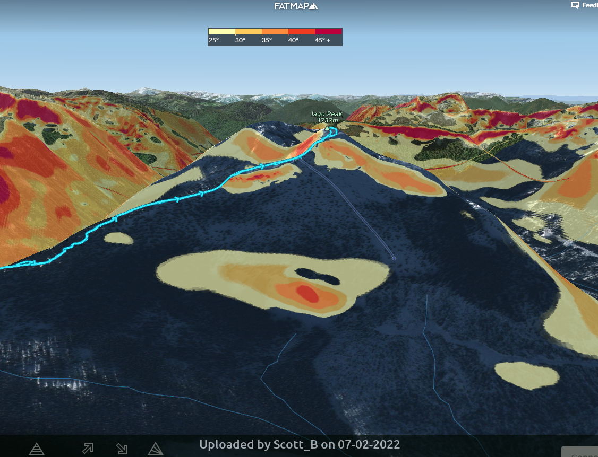
Task: Click the FATMAP logo at the top
Action: coord(296,6)
